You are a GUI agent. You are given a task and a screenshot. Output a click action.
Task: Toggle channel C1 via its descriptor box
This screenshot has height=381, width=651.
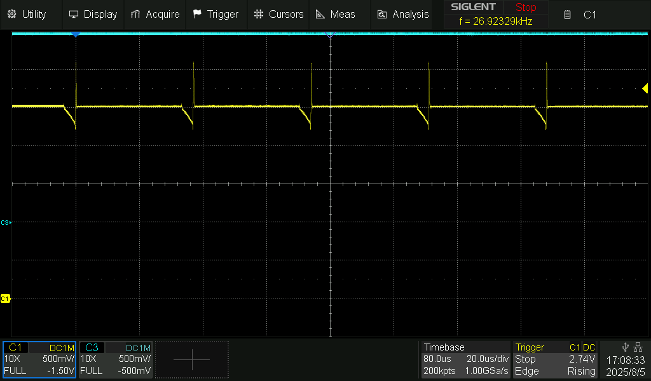(38, 359)
